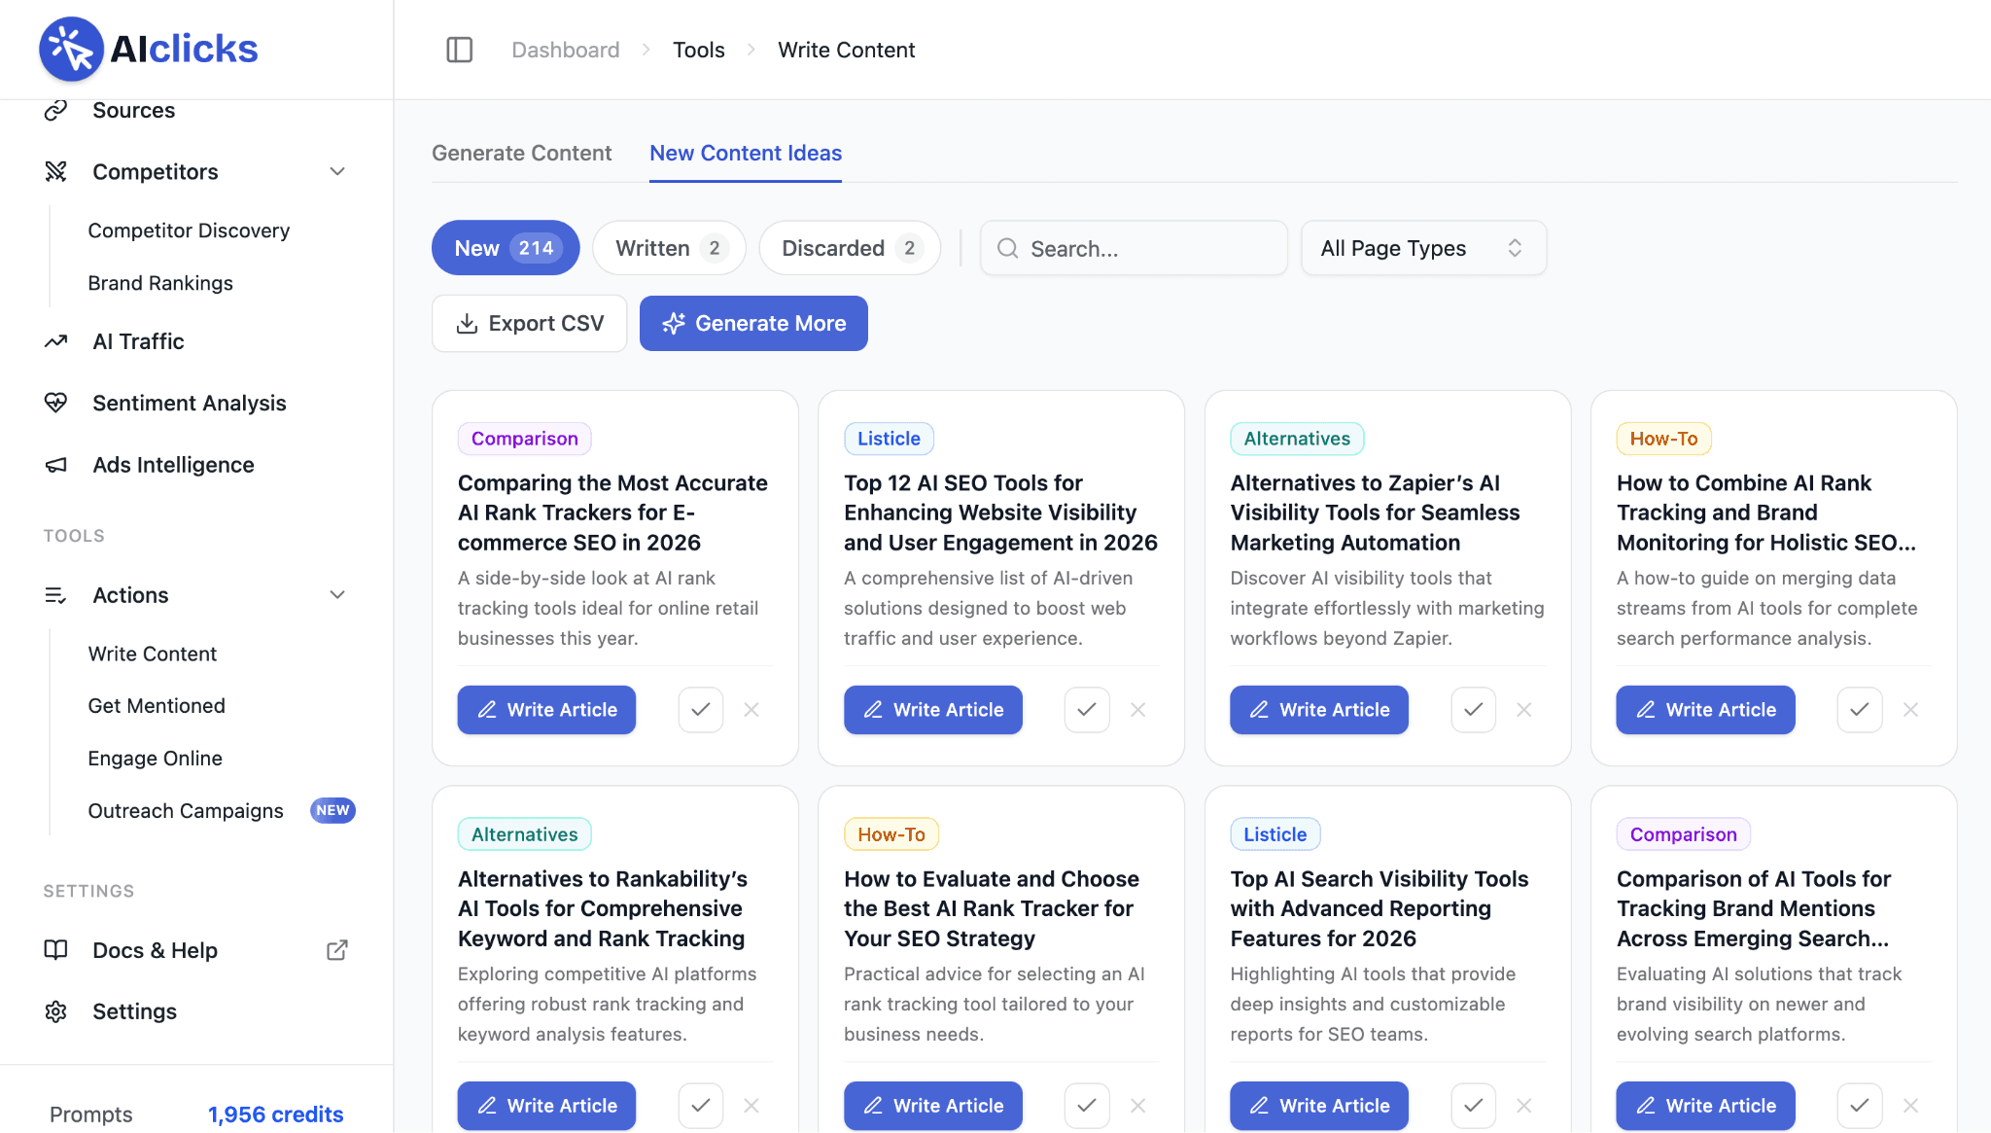Check off the How to Combine AI Rank Tracking idea
This screenshot has width=1991, height=1133.
coord(1860,710)
